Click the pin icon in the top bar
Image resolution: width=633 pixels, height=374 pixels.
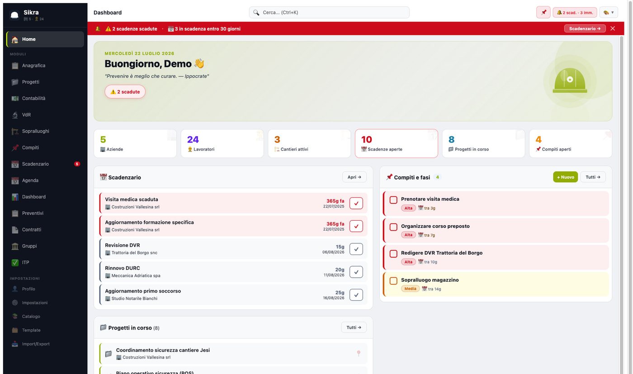pyautogui.click(x=543, y=12)
